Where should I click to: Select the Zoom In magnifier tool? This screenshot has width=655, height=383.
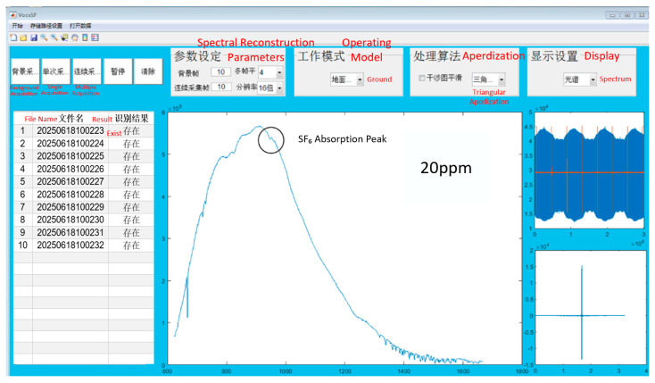click(44, 37)
